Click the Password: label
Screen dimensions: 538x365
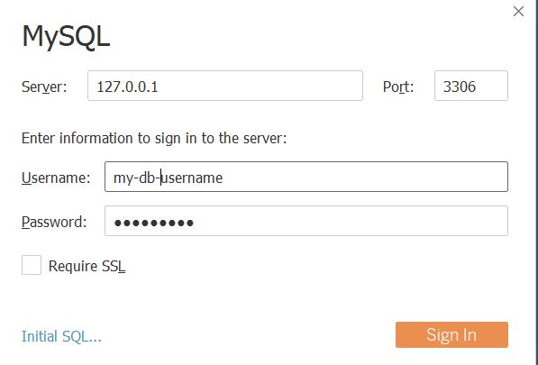(x=54, y=222)
